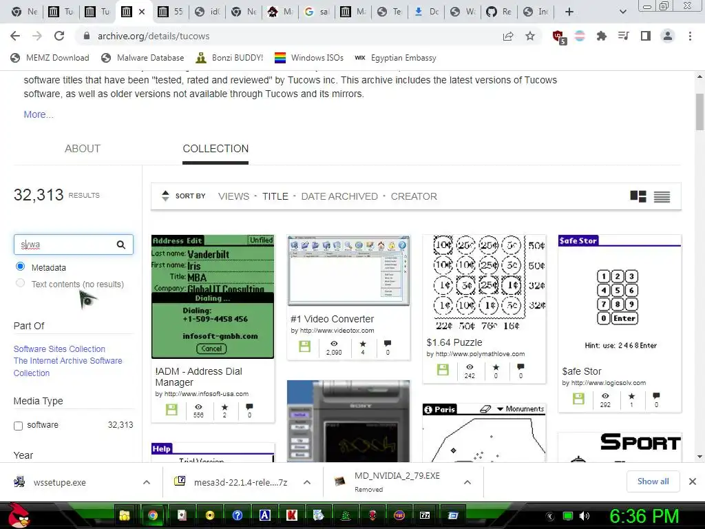This screenshot has height=529, width=705.
Task: Expand mesa3d download options chevron
Action: click(x=307, y=482)
